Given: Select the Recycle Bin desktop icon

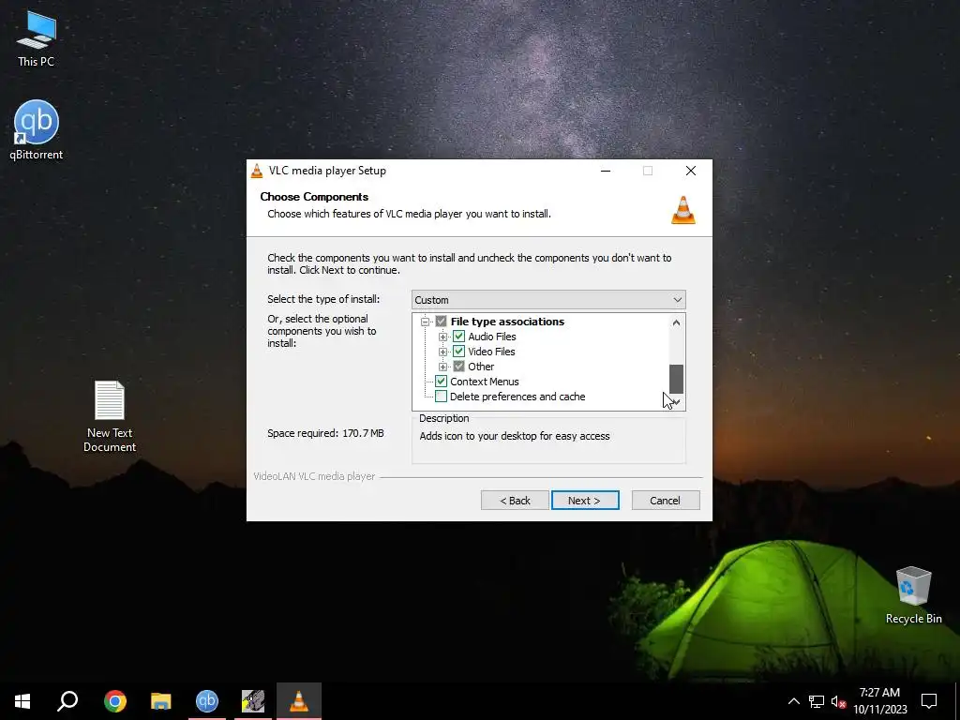Looking at the screenshot, I should [913, 595].
